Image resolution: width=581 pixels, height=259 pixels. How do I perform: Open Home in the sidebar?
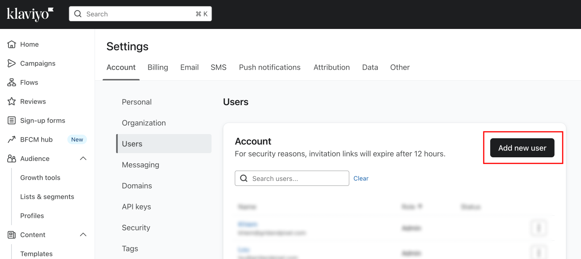coord(29,44)
